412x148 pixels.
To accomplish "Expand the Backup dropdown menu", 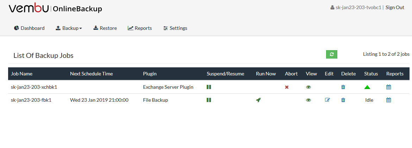I will click(69, 28).
